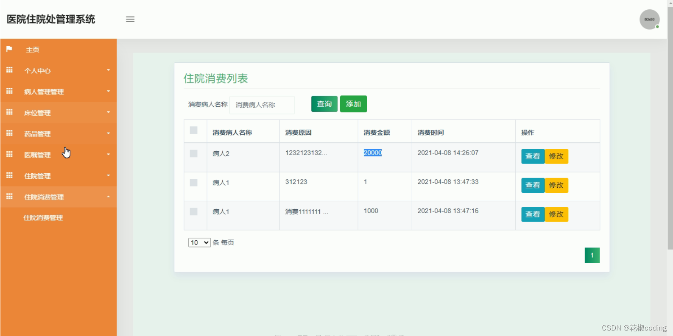Click the grid icon beside 病人管理管理
673x336 pixels.
click(9, 91)
